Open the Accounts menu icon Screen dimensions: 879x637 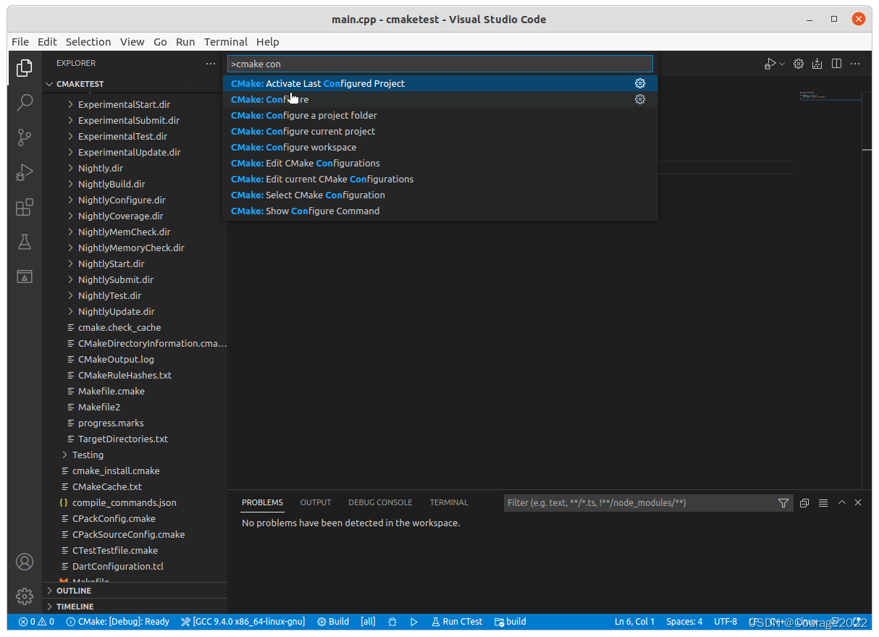25,562
